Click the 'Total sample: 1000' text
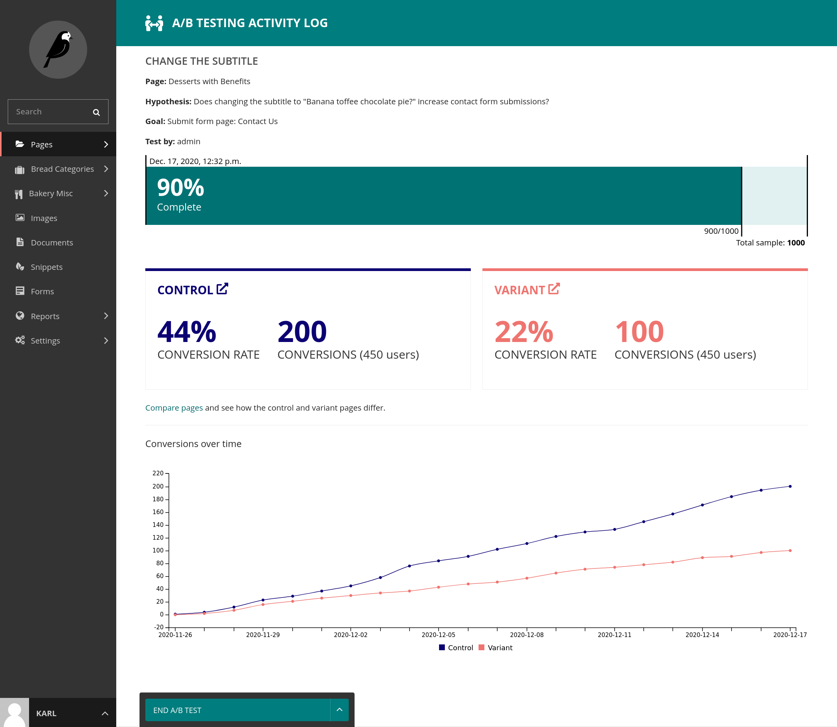The height and width of the screenshot is (727, 837). pyautogui.click(x=770, y=243)
